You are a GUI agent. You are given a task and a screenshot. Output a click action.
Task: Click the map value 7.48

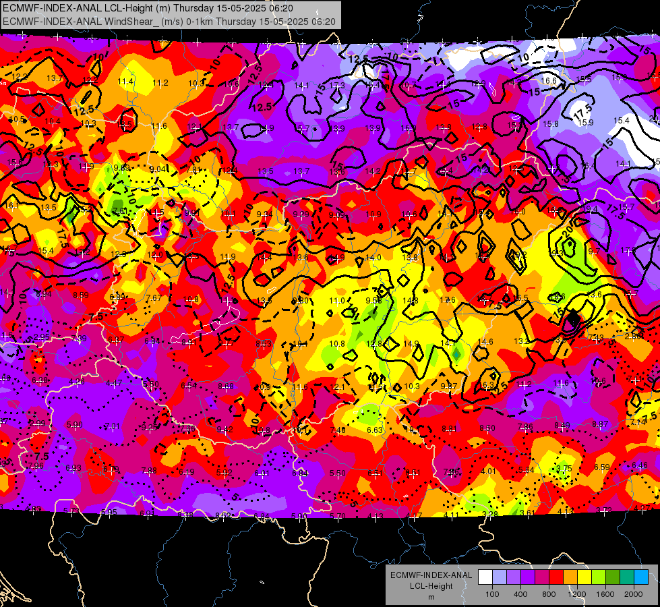[338, 430]
